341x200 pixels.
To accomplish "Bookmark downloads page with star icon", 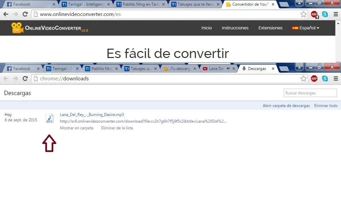I will click(x=303, y=79).
